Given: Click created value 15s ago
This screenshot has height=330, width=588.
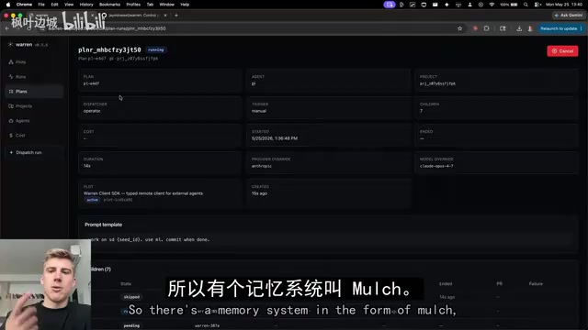Looking at the screenshot, I should click(259, 193).
